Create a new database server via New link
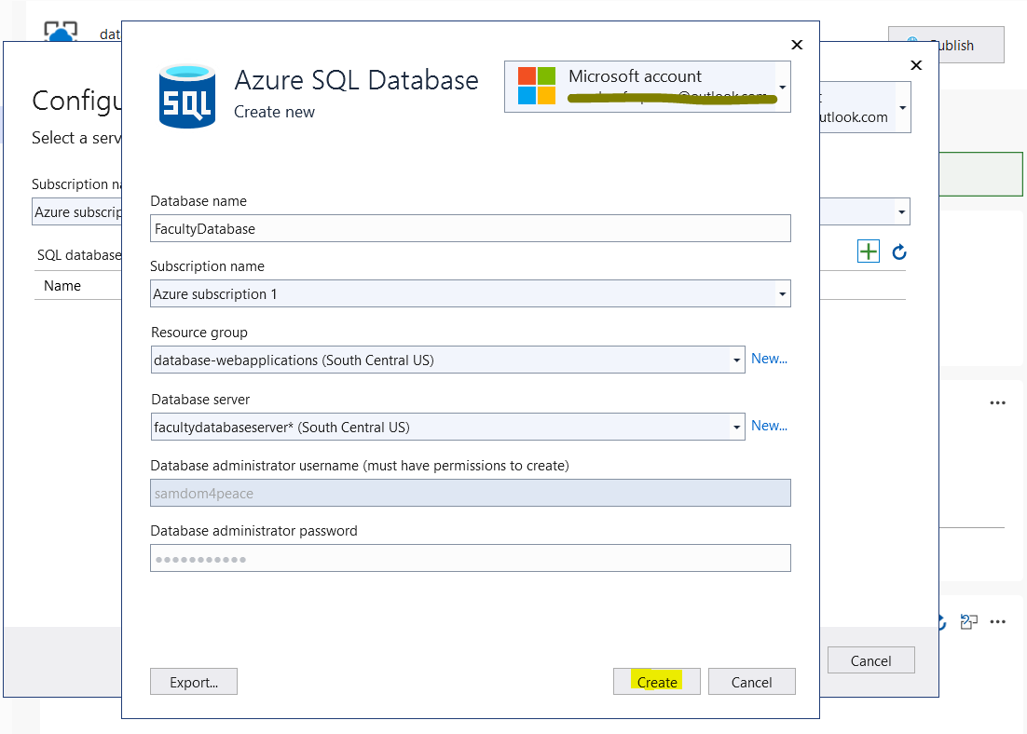1027x734 pixels. pyautogui.click(x=769, y=426)
